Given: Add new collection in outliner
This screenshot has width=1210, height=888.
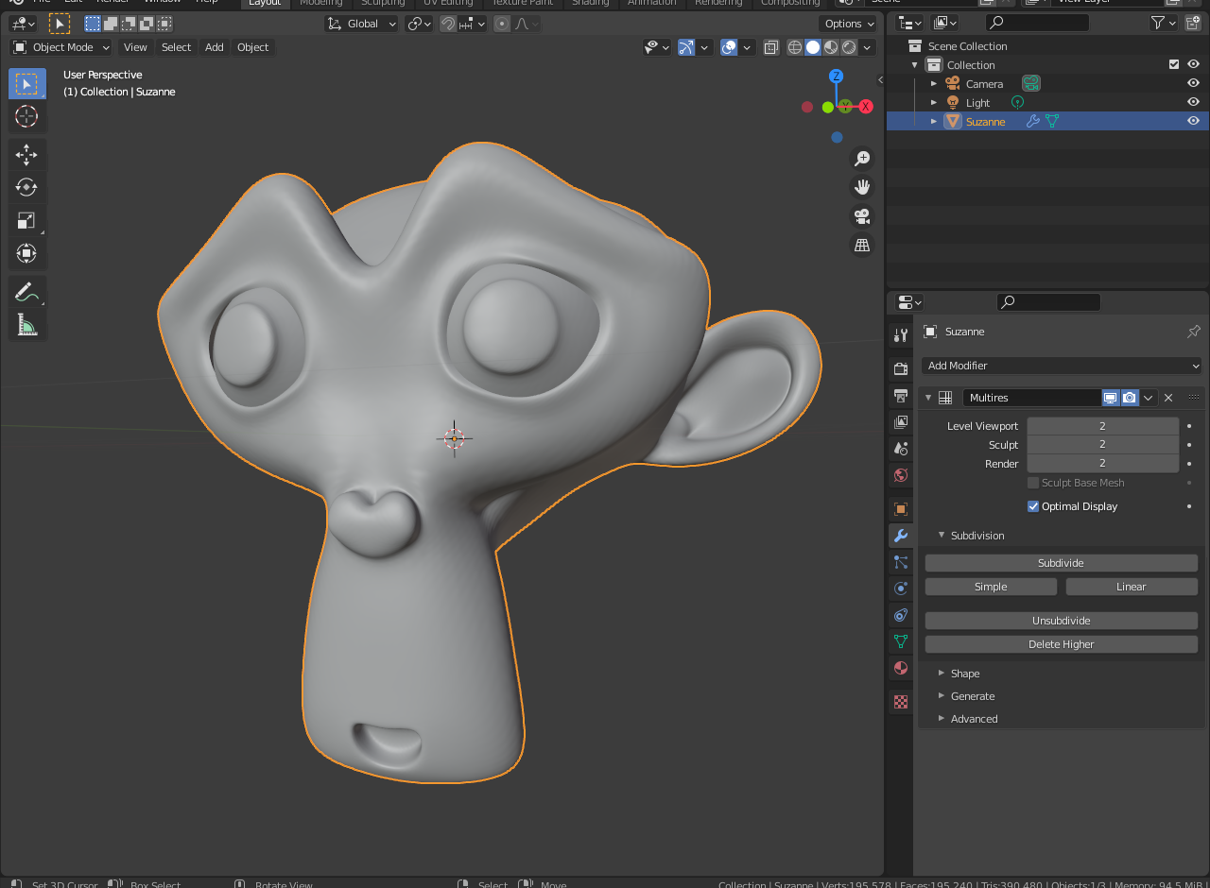Looking at the screenshot, I should (x=1193, y=23).
